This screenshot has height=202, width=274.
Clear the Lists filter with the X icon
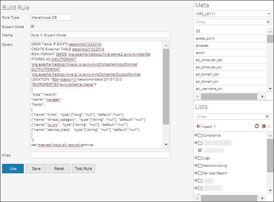[x=267, y=116]
